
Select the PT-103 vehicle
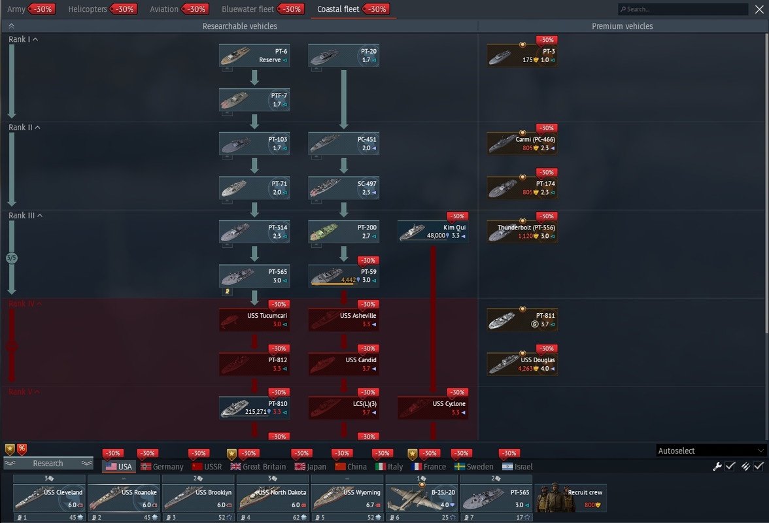click(254, 144)
